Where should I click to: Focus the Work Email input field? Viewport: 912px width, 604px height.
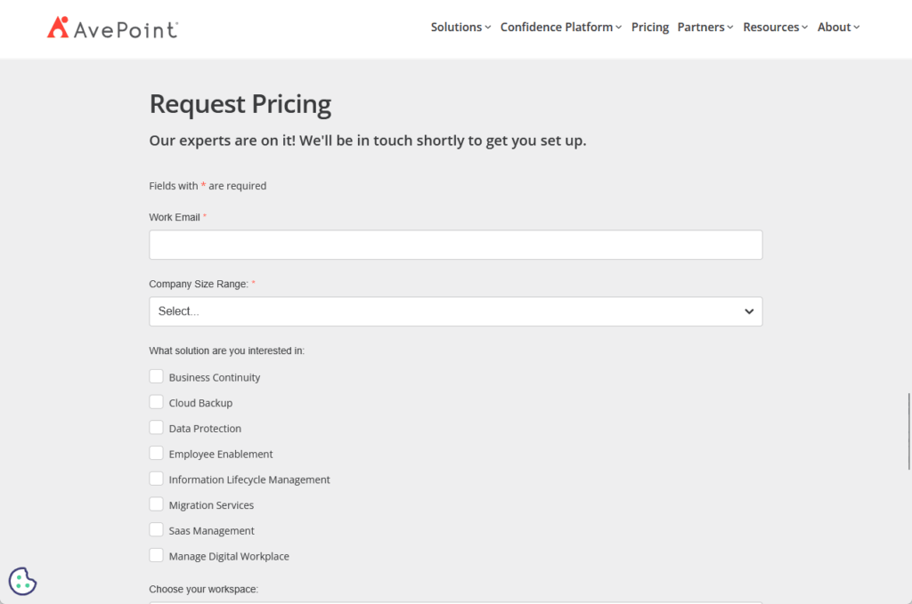click(x=455, y=245)
